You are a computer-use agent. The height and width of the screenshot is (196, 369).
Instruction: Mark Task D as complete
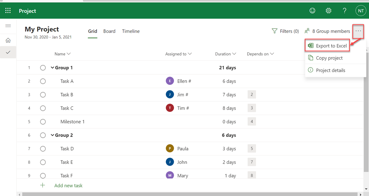pos(43,149)
